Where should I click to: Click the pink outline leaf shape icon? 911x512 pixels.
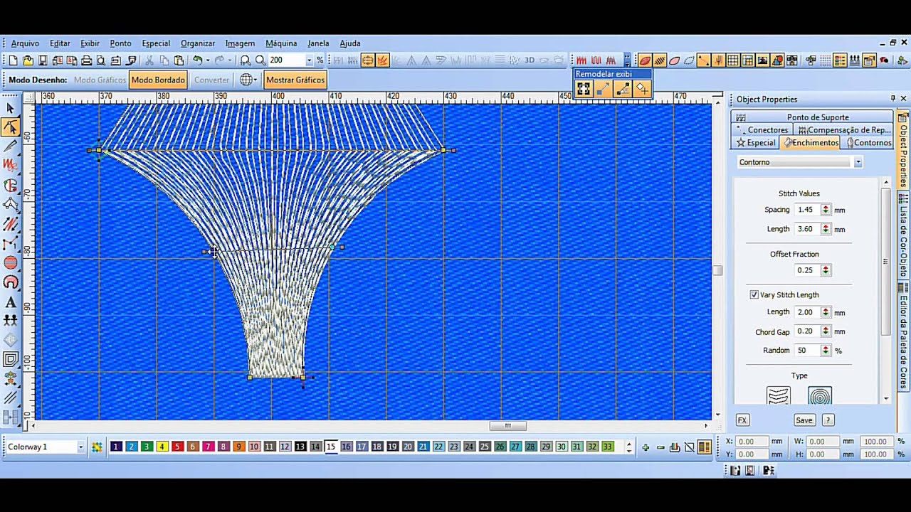[x=675, y=60]
